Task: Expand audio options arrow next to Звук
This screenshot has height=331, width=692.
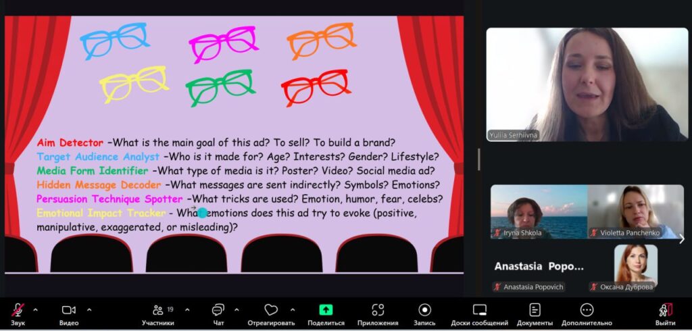Action: [x=35, y=310]
